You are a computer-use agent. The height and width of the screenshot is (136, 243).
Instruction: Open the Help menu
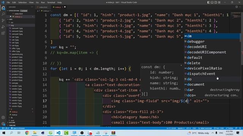click(x=60, y=3)
